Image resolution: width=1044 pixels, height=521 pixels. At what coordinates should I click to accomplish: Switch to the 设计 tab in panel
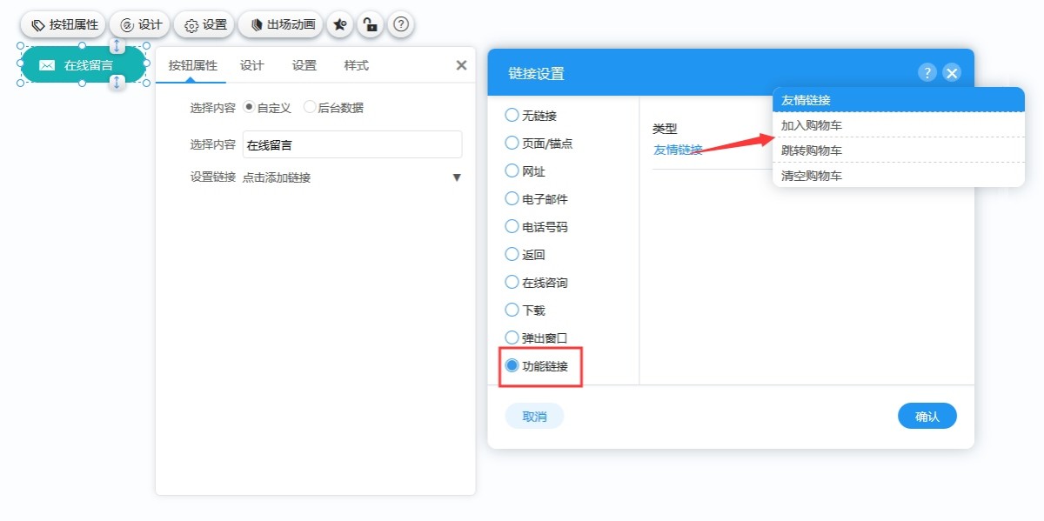(251, 65)
